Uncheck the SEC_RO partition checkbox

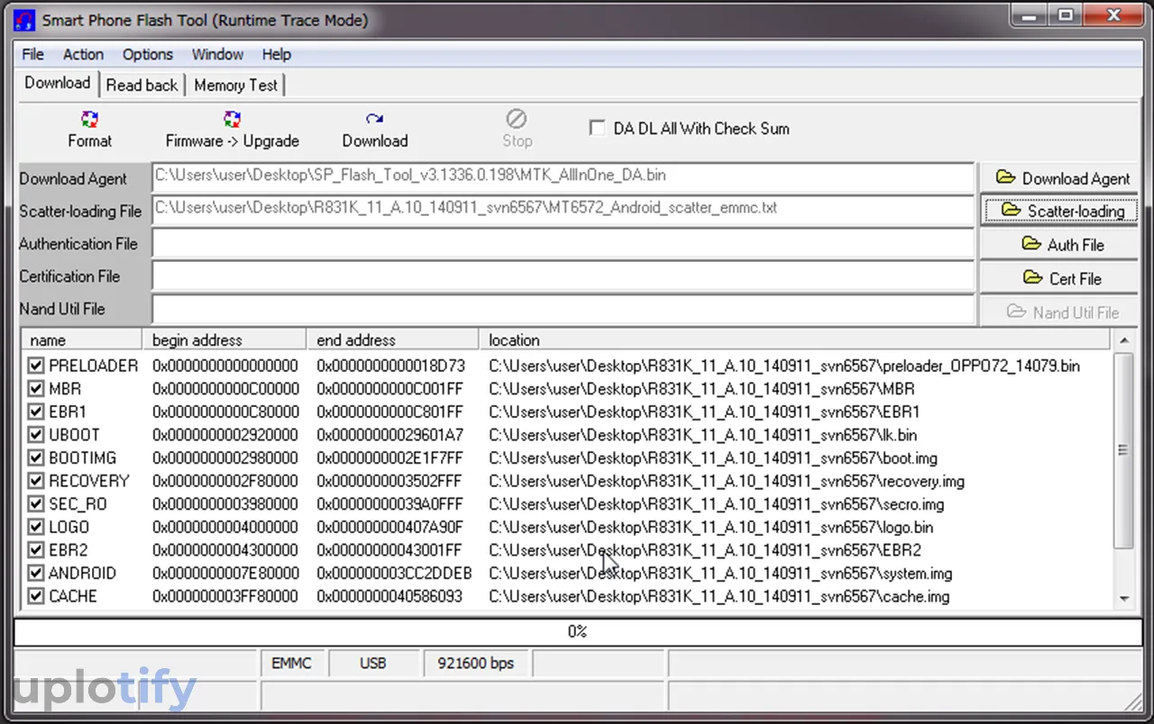coord(36,504)
